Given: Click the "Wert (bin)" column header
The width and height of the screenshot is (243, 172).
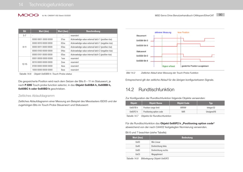Looking at the screenshot, I should point(44,31).
